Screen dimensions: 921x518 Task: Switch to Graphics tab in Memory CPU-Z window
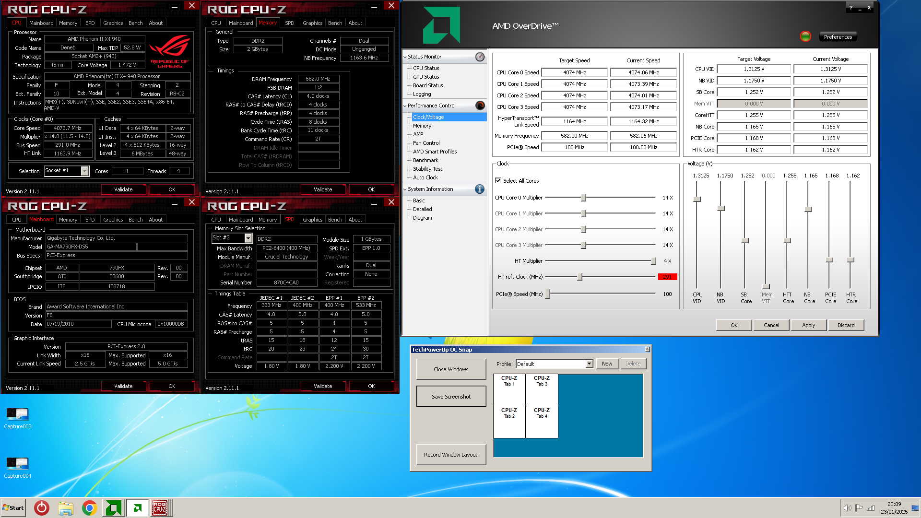coord(312,23)
